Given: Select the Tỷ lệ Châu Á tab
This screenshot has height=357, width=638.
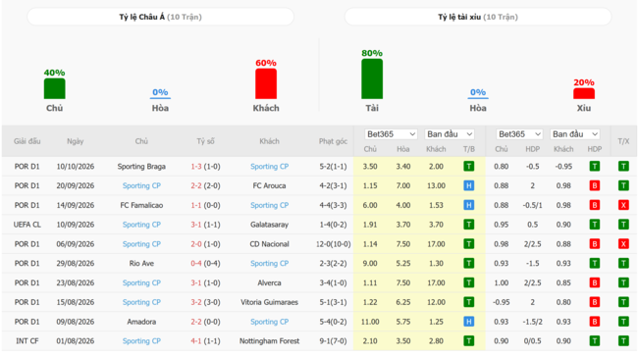Looking at the screenshot, I should [160, 17].
